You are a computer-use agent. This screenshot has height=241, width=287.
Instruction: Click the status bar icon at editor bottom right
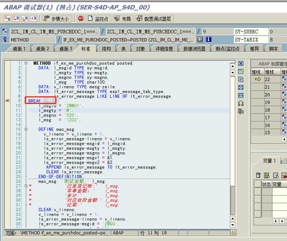234,233
